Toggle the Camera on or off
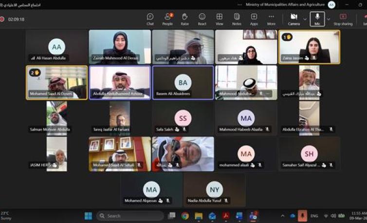 pos(294,19)
